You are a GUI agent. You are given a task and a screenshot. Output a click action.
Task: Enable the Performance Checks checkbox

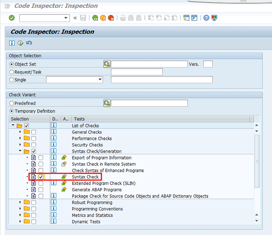pos(34,139)
